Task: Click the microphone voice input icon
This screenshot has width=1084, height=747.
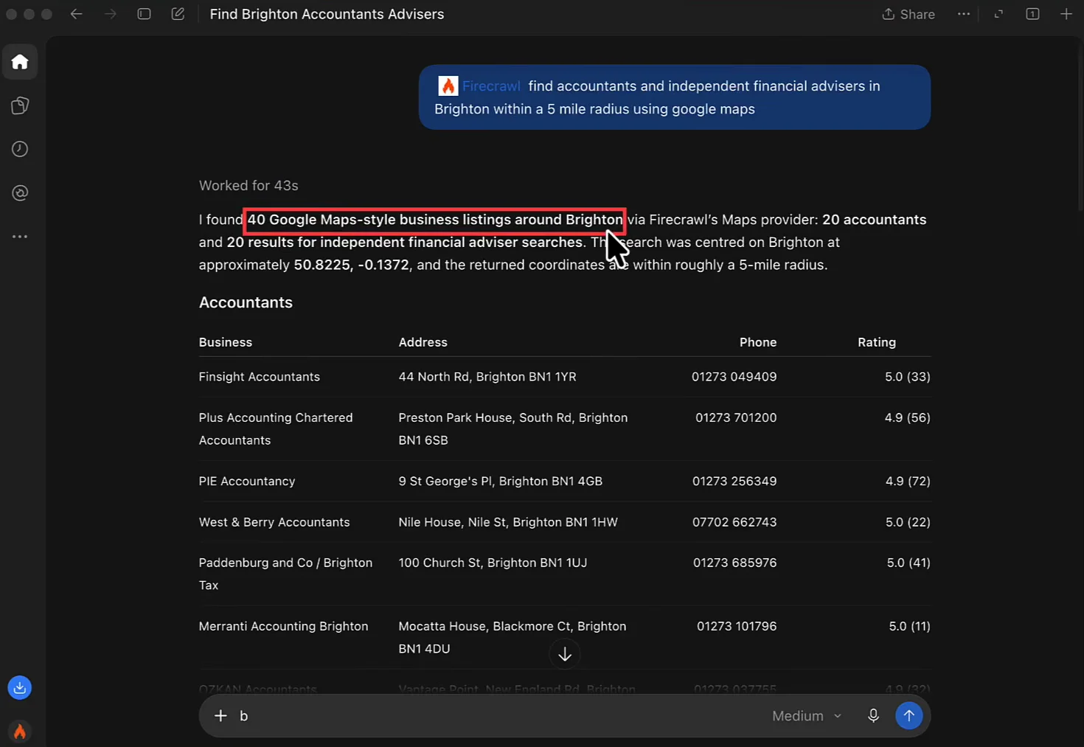Action: coord(873,715)
